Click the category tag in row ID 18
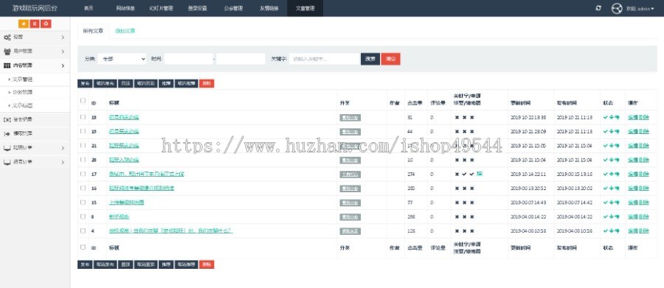Screen dimensions: 664x288 click(x=350, y=118)
